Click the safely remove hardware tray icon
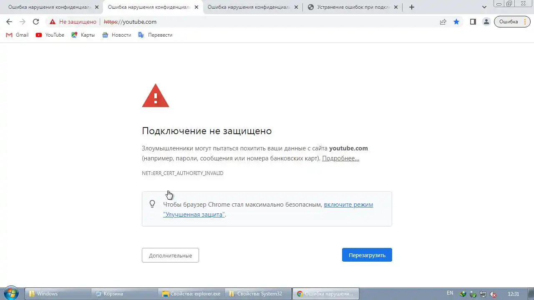This screenshot has width=534, height=300. [473, 294]
